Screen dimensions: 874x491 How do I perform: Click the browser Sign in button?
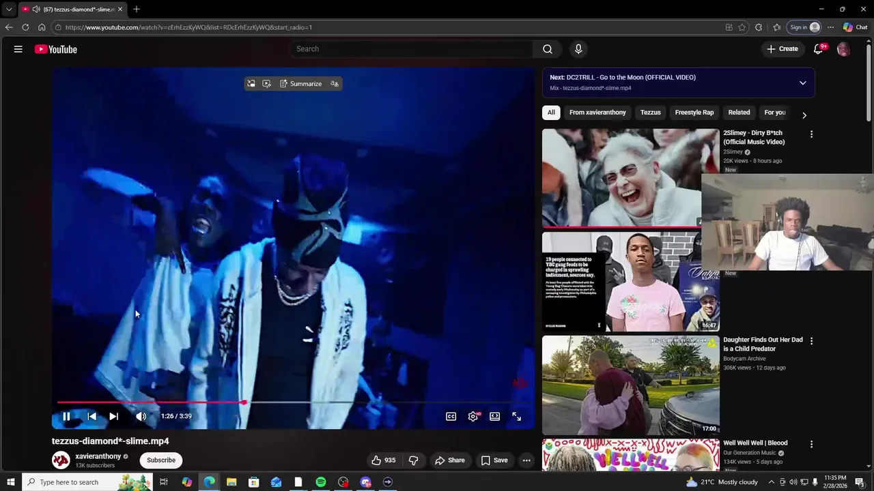804,27
